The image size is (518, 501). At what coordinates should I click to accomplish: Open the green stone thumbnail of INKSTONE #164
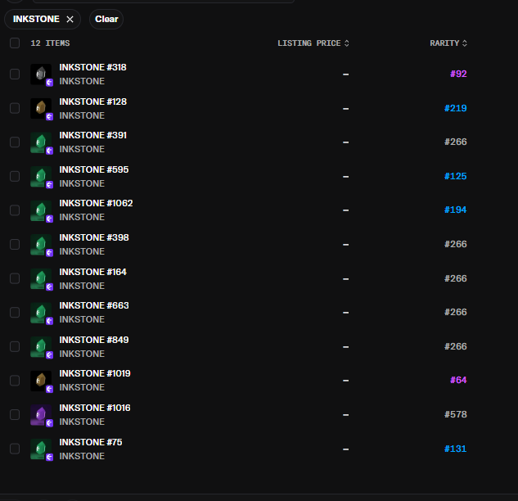pos(41,278)
